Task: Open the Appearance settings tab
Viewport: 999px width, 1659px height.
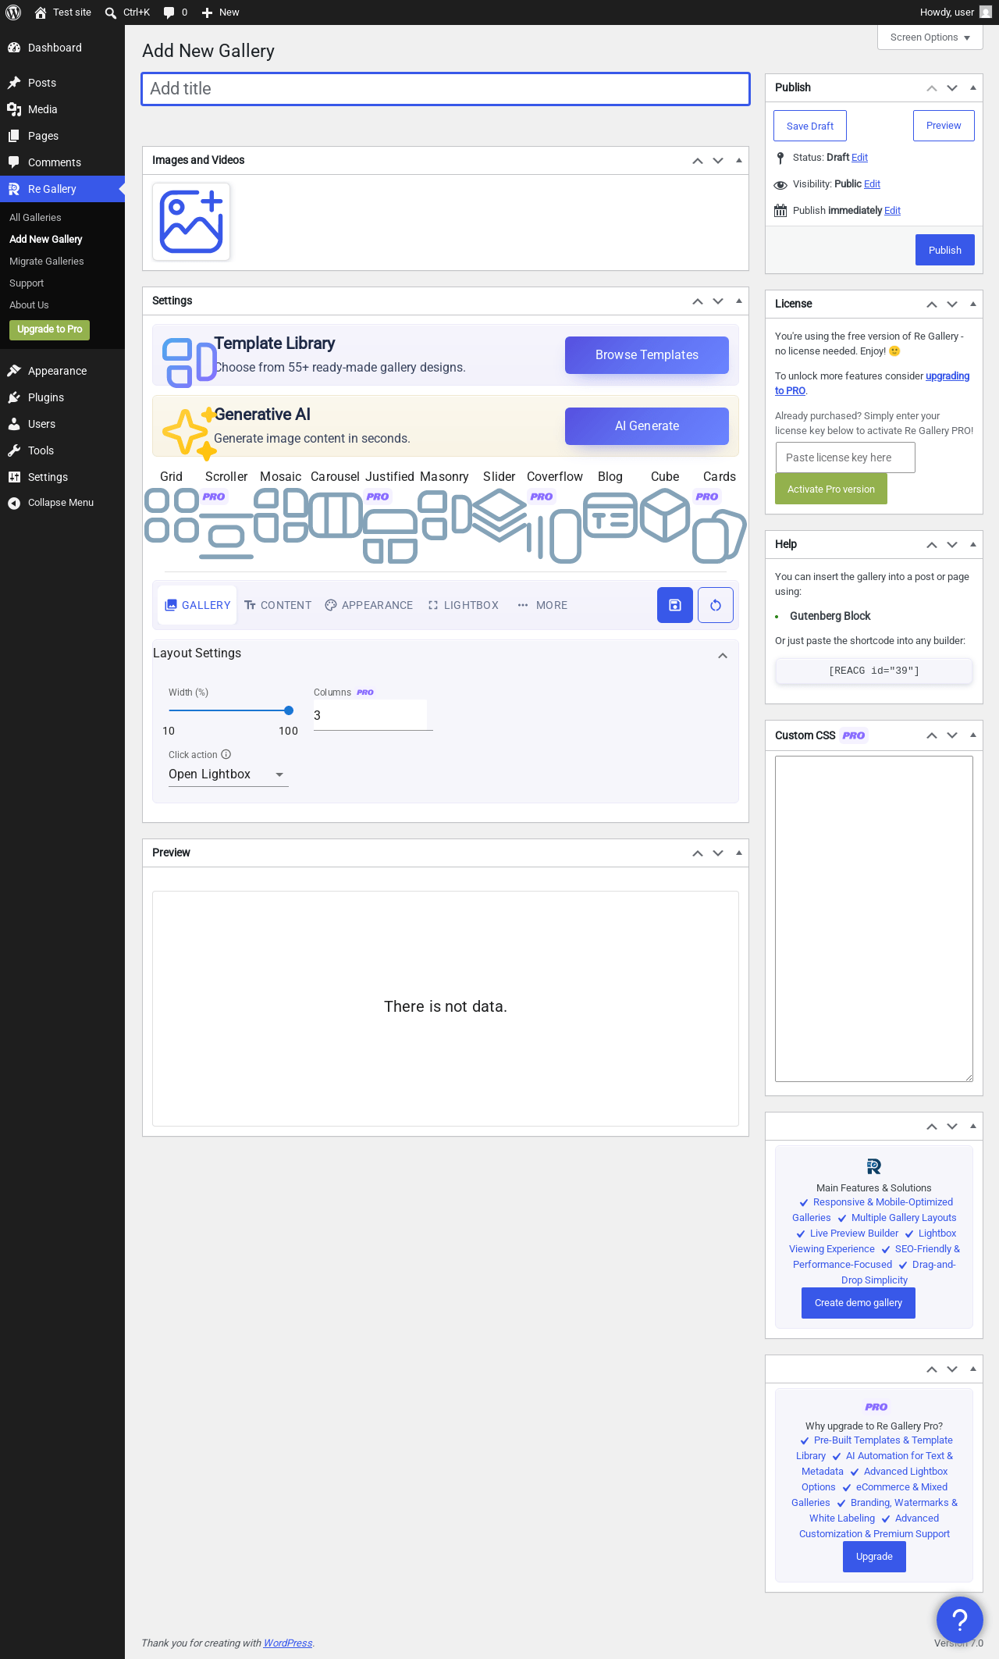Action: pos(369,605)
